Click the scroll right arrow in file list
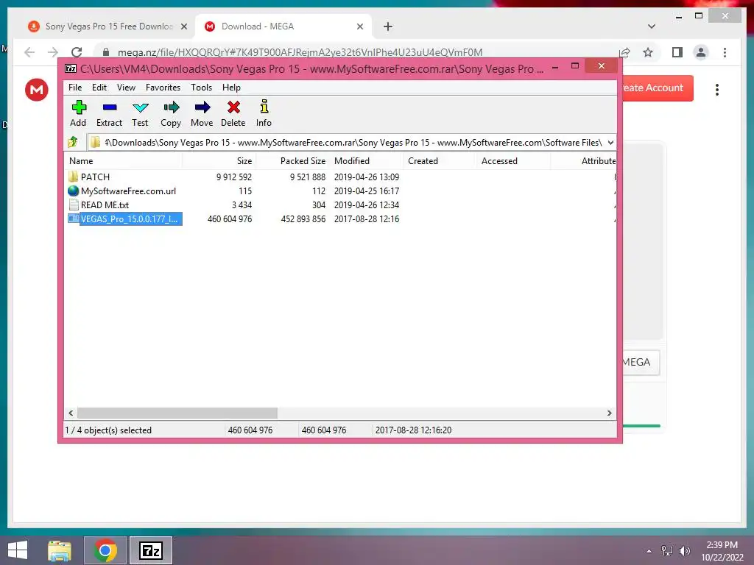754x565 pixels. click(609, 413)
